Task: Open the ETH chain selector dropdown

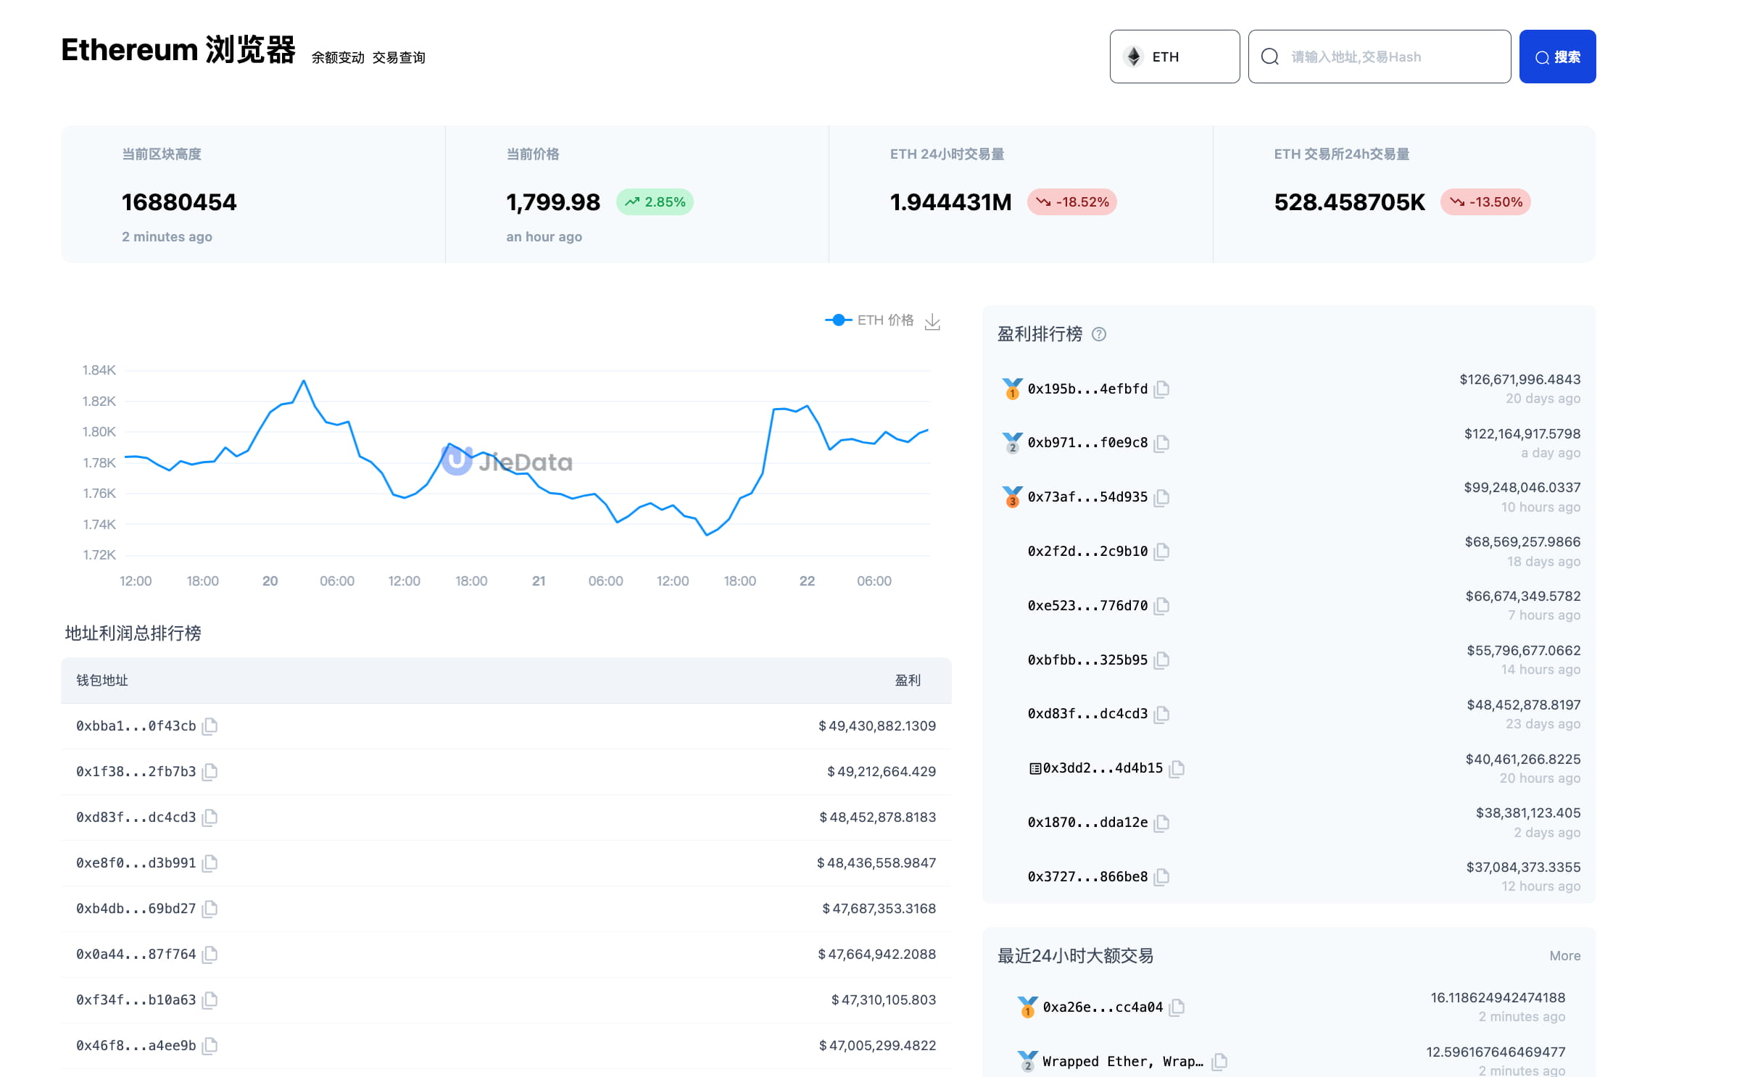Action: tap(1174, 57)
